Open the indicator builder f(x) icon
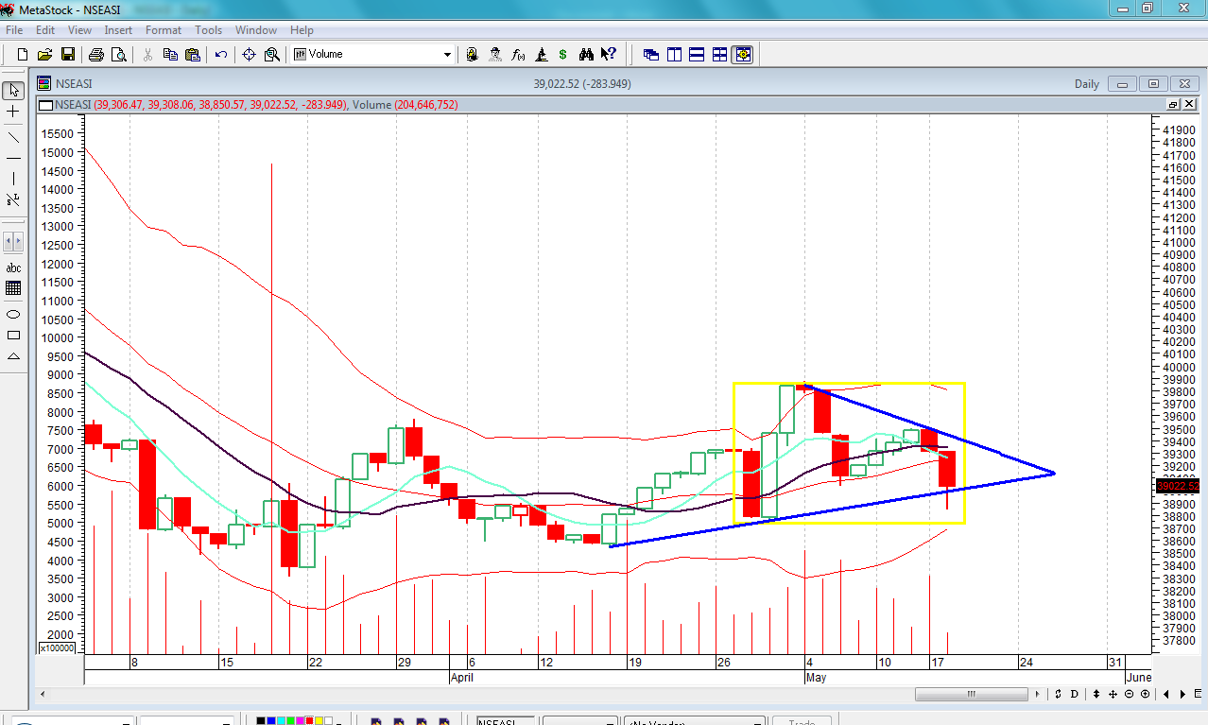Image resolution: width=1208 pixels, height=725 pixels. (x=518, y=55)
